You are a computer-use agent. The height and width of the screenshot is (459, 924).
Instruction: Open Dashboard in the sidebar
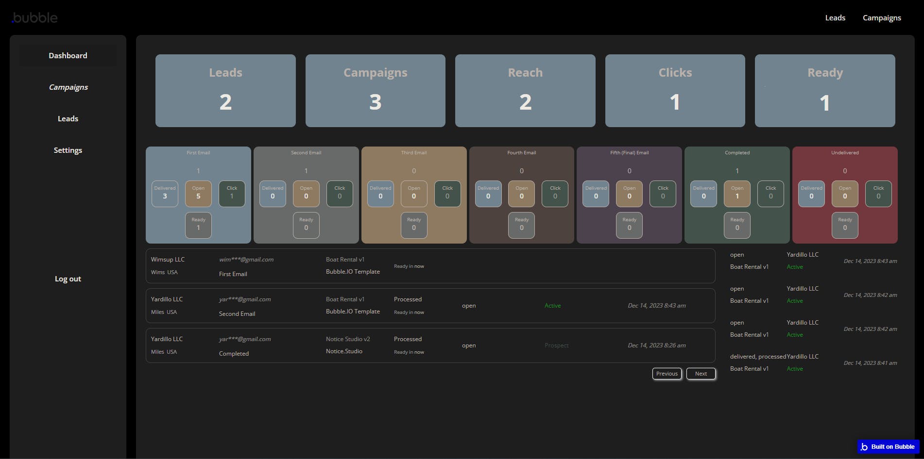pos(68,56)
